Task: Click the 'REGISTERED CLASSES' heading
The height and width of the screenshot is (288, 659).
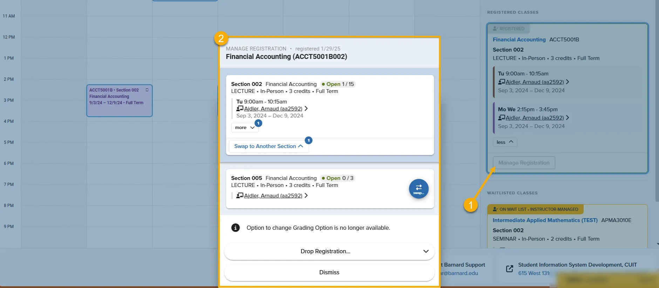Action: tap(513, 12)
